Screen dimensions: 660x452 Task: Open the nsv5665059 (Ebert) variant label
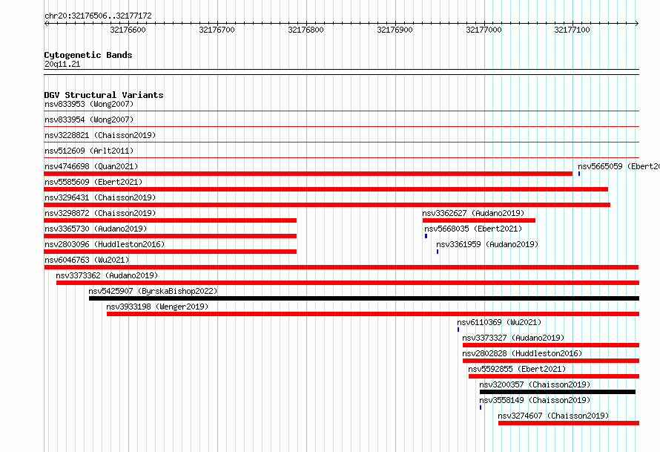coord(618,166)
